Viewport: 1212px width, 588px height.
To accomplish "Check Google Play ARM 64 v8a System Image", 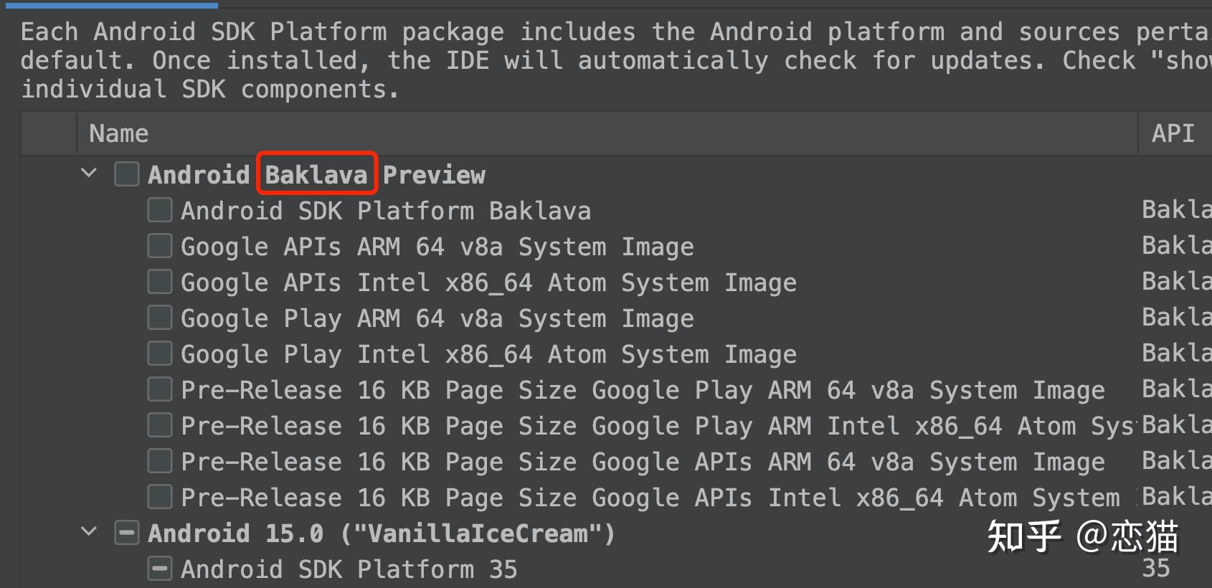I will (159, 318).
